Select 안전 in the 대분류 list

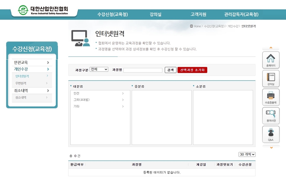tap(77, 93)
